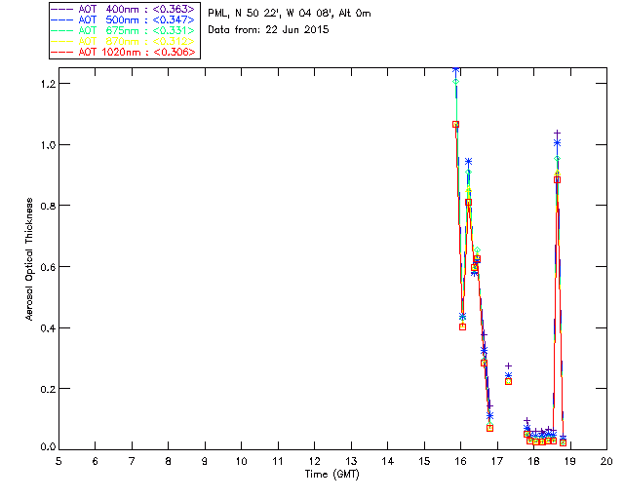Screen dimensions: 624x499
Task: Click the x-axis tick label 20
Action: click(x=606, y=461)
